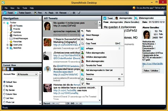Image resolution: width=168 pixels, height=111 pixels.
Task: Select the Column View radio button
Action: (4, 94)
